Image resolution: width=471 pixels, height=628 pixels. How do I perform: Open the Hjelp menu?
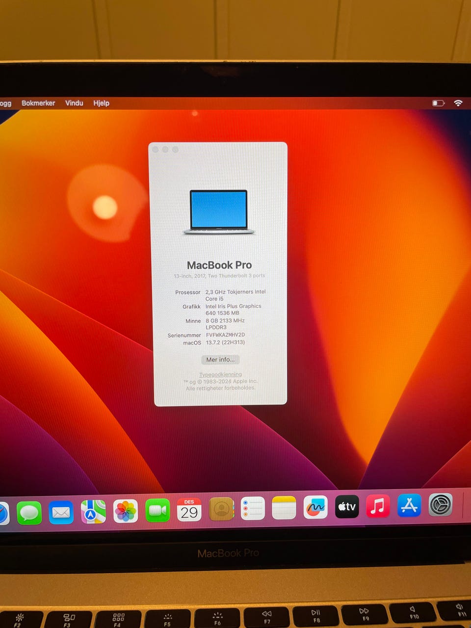click(x=102, y=103)
